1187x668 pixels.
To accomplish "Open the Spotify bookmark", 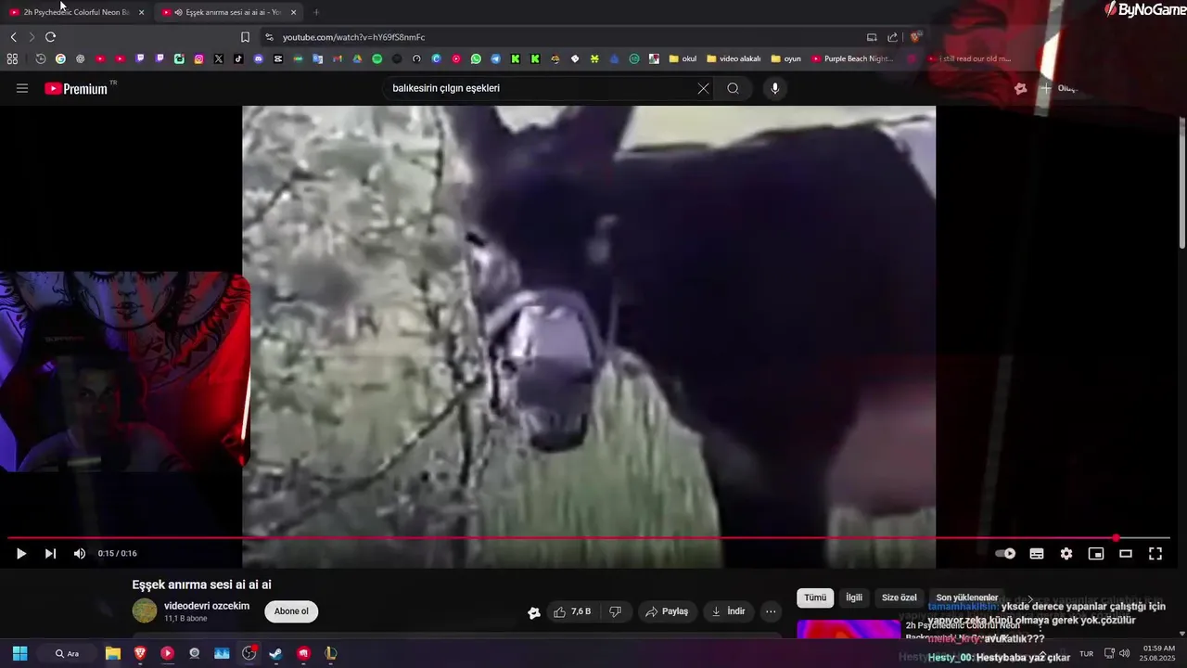I will (377, 58).
